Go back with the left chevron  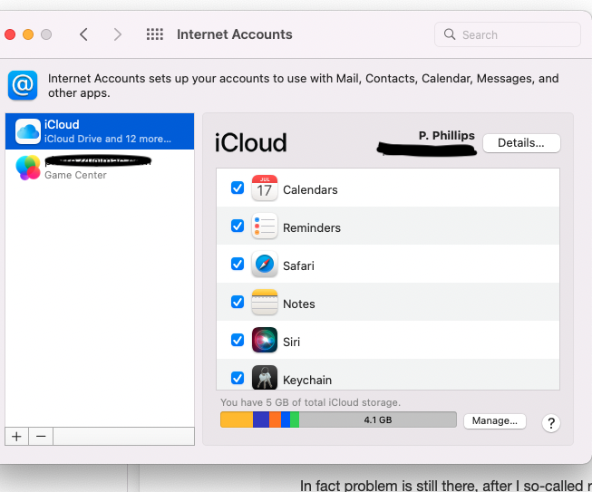point(83,34)
